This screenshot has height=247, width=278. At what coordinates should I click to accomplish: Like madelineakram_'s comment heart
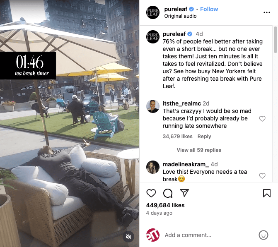[262, 176]
